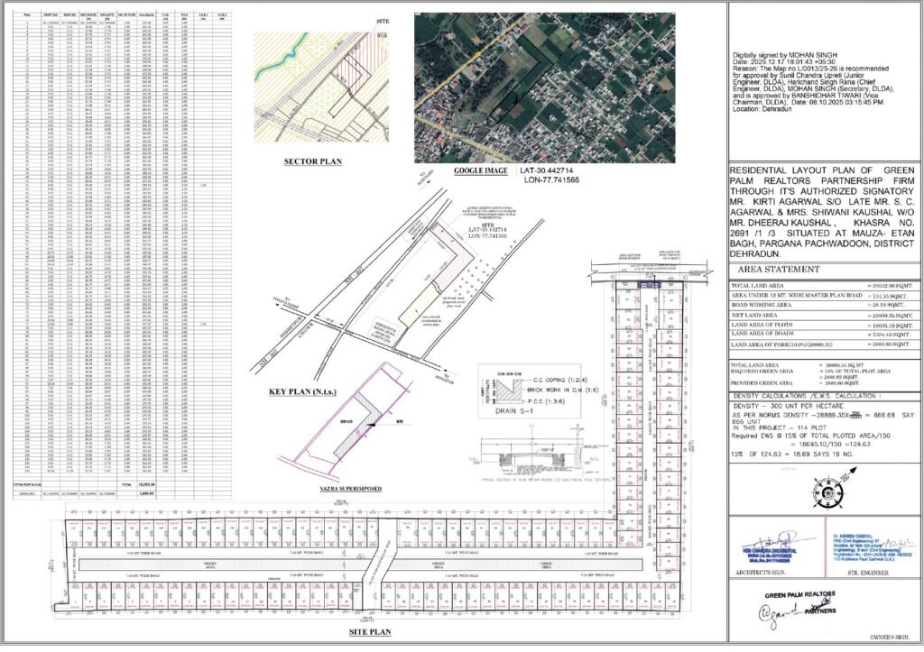Select the 'KEY PLAN (N.t.s.)' heading
The width and height of the screenshot is (924, 652).
click(x=302, y=391)
